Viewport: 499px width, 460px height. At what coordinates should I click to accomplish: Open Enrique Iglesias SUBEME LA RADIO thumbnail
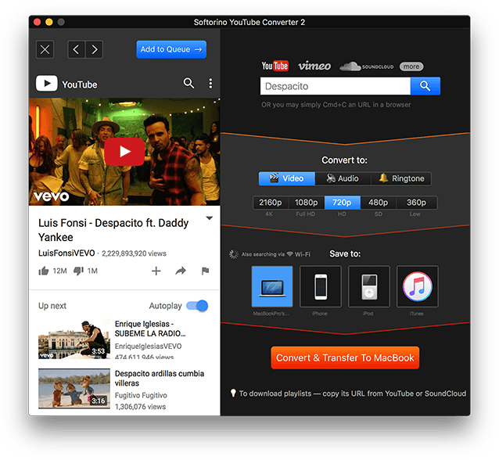(74, 340)
